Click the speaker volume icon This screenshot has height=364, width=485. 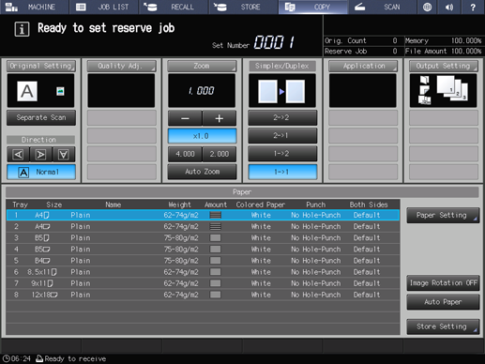coord(449,7)
